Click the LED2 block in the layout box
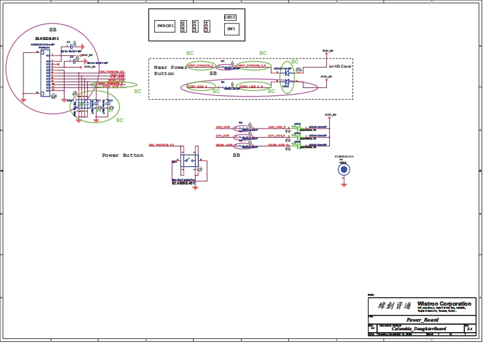487x345 pixels. [x=230, y=17]
